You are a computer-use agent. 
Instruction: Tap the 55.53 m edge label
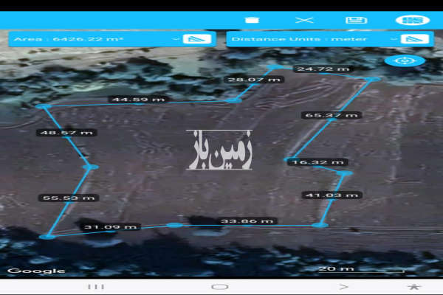[x=67, y=198]
